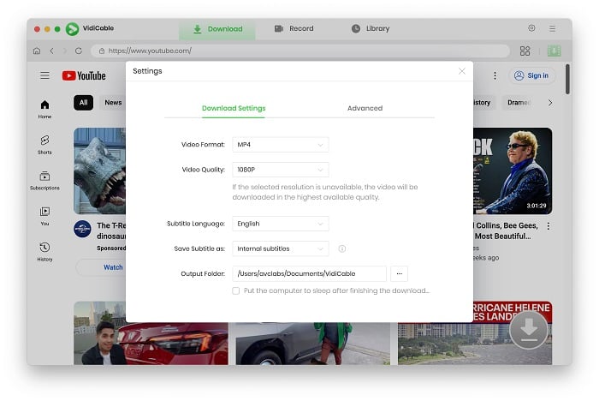
Task: Open the VidiCable hamburger menu at top right
Action: tap(552, 28)
